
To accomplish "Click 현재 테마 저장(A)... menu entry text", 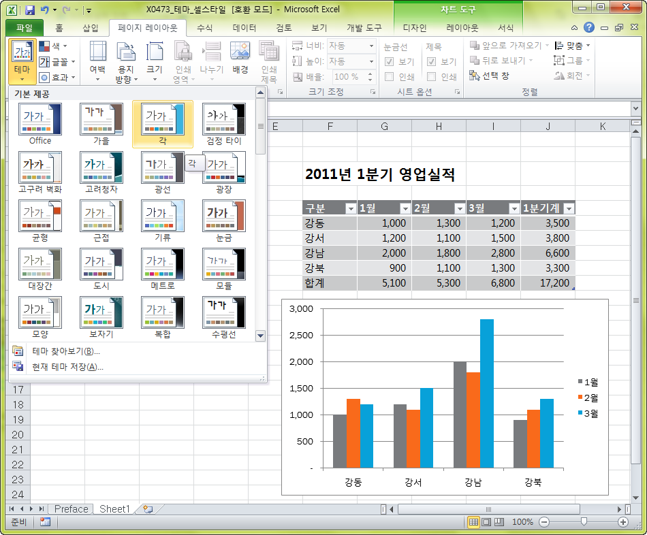I will (67, 367).
